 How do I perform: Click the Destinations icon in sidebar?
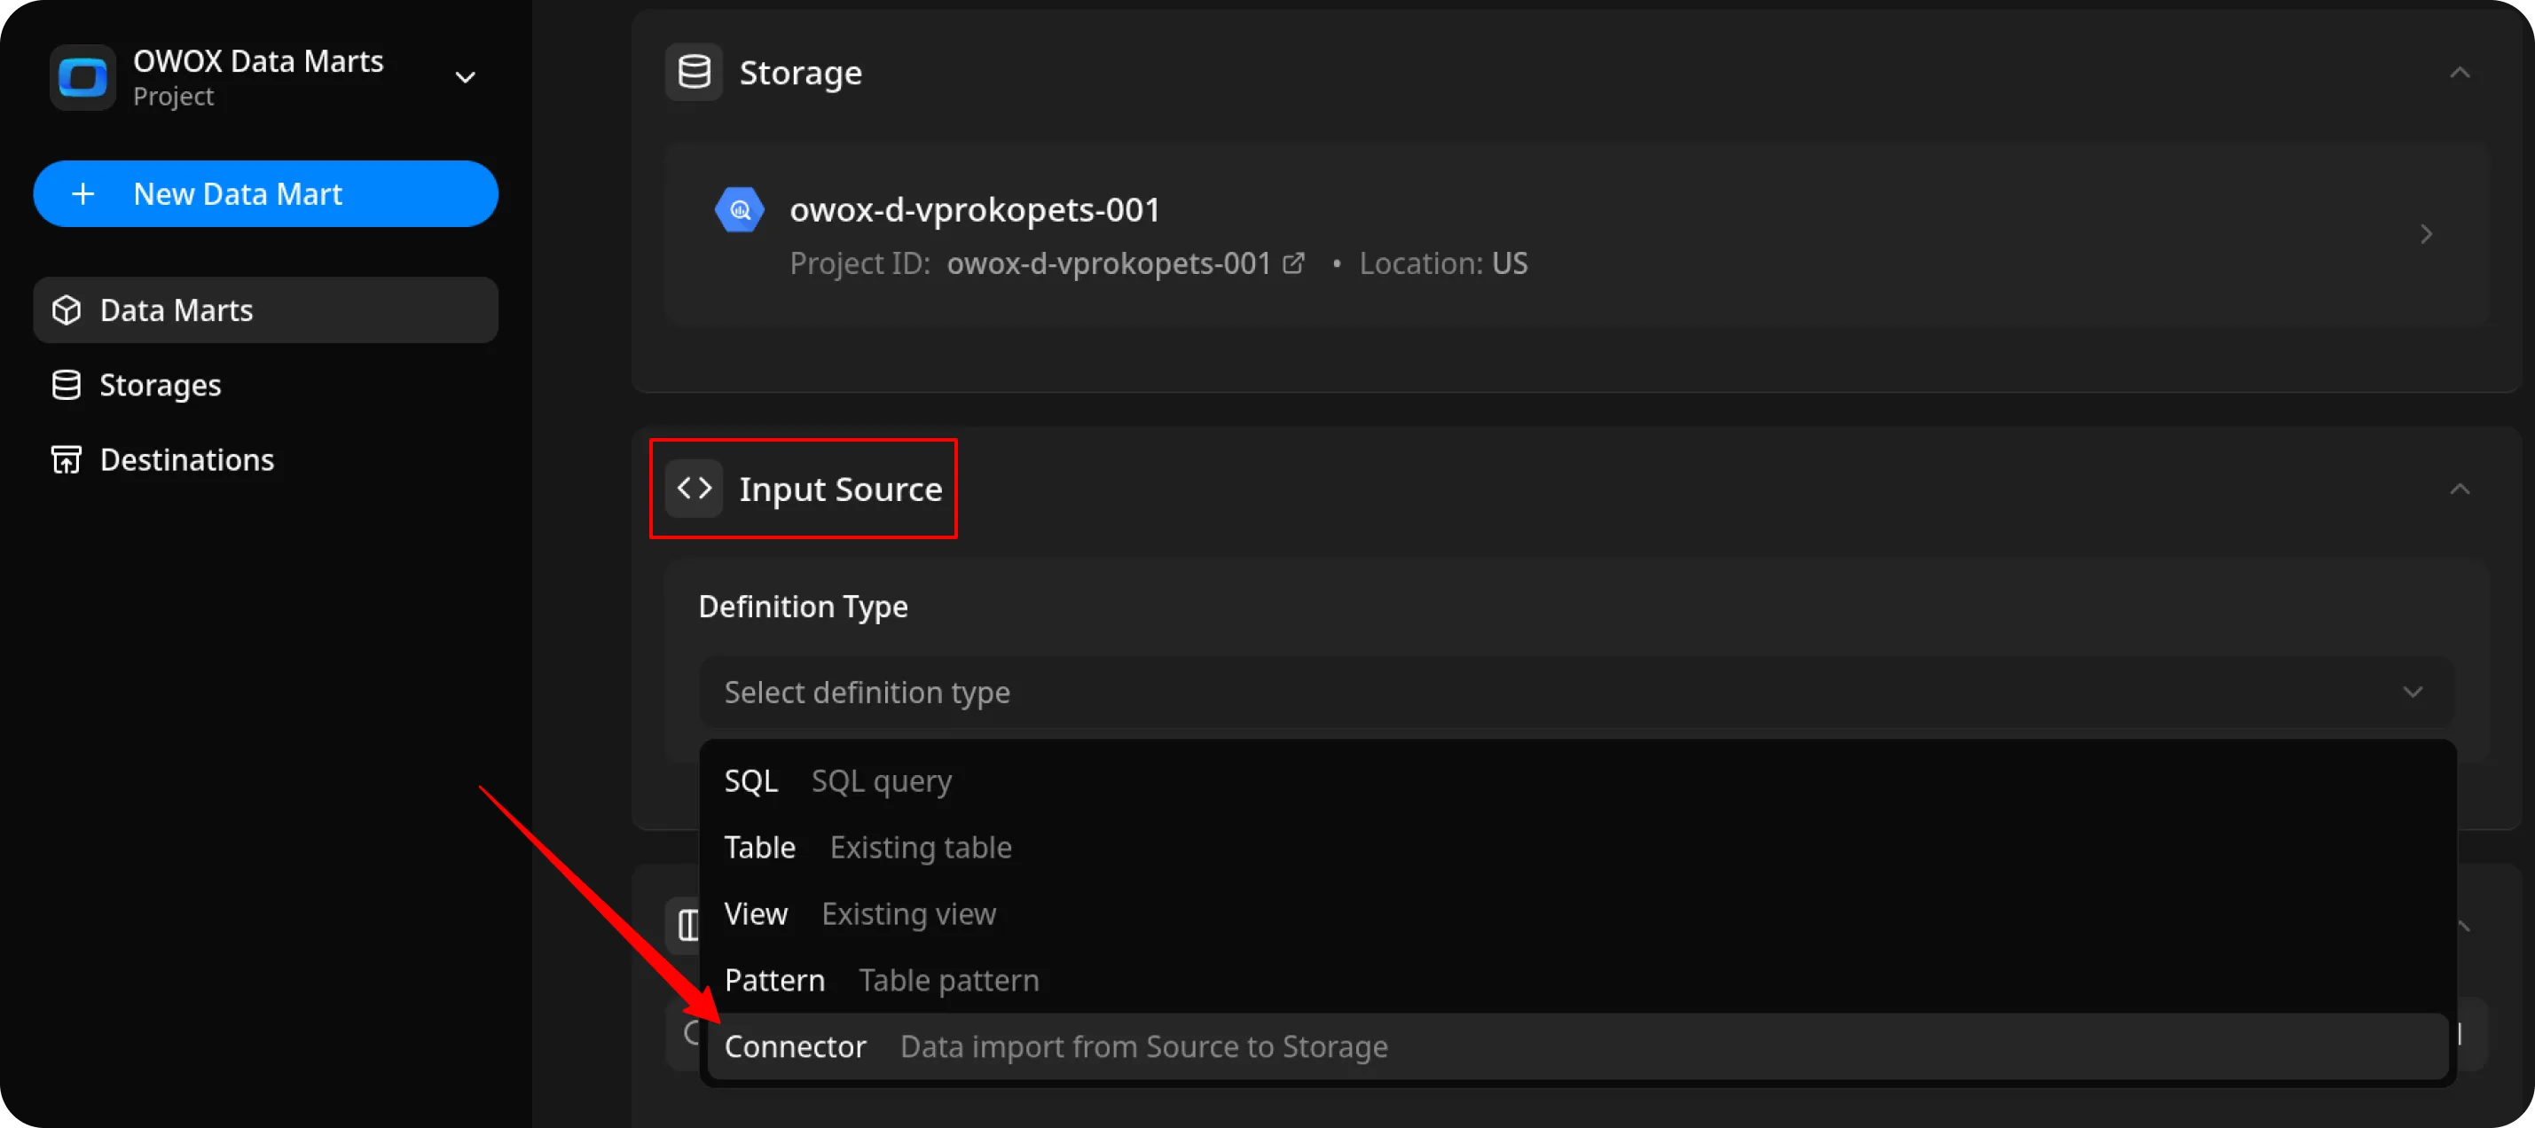tap(66, 458)
